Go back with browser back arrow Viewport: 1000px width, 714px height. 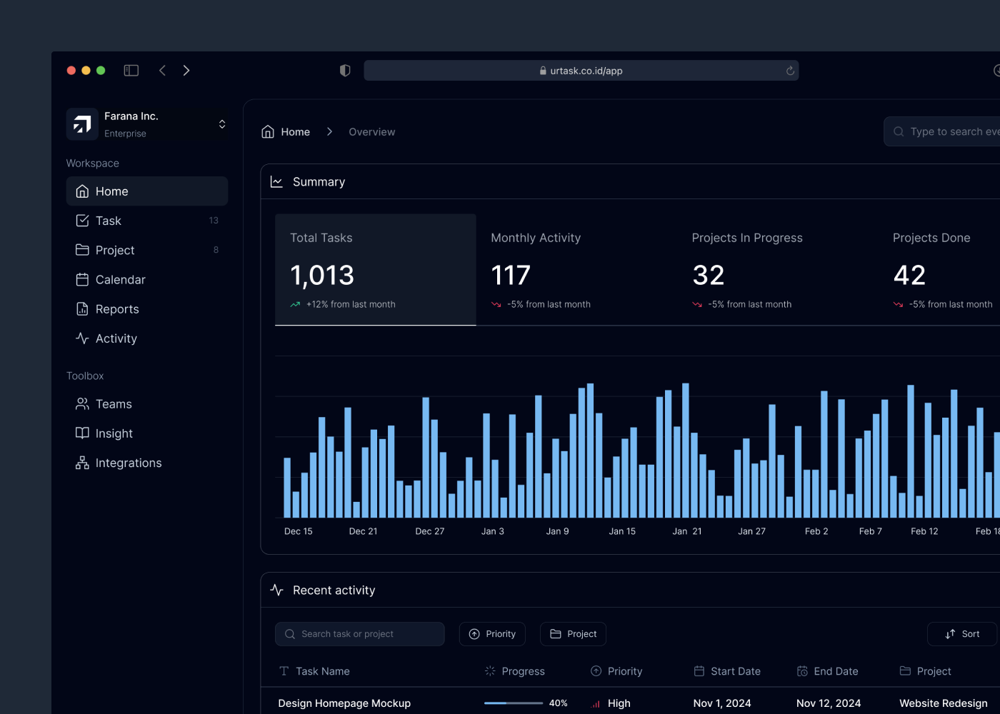pos(163,70)
